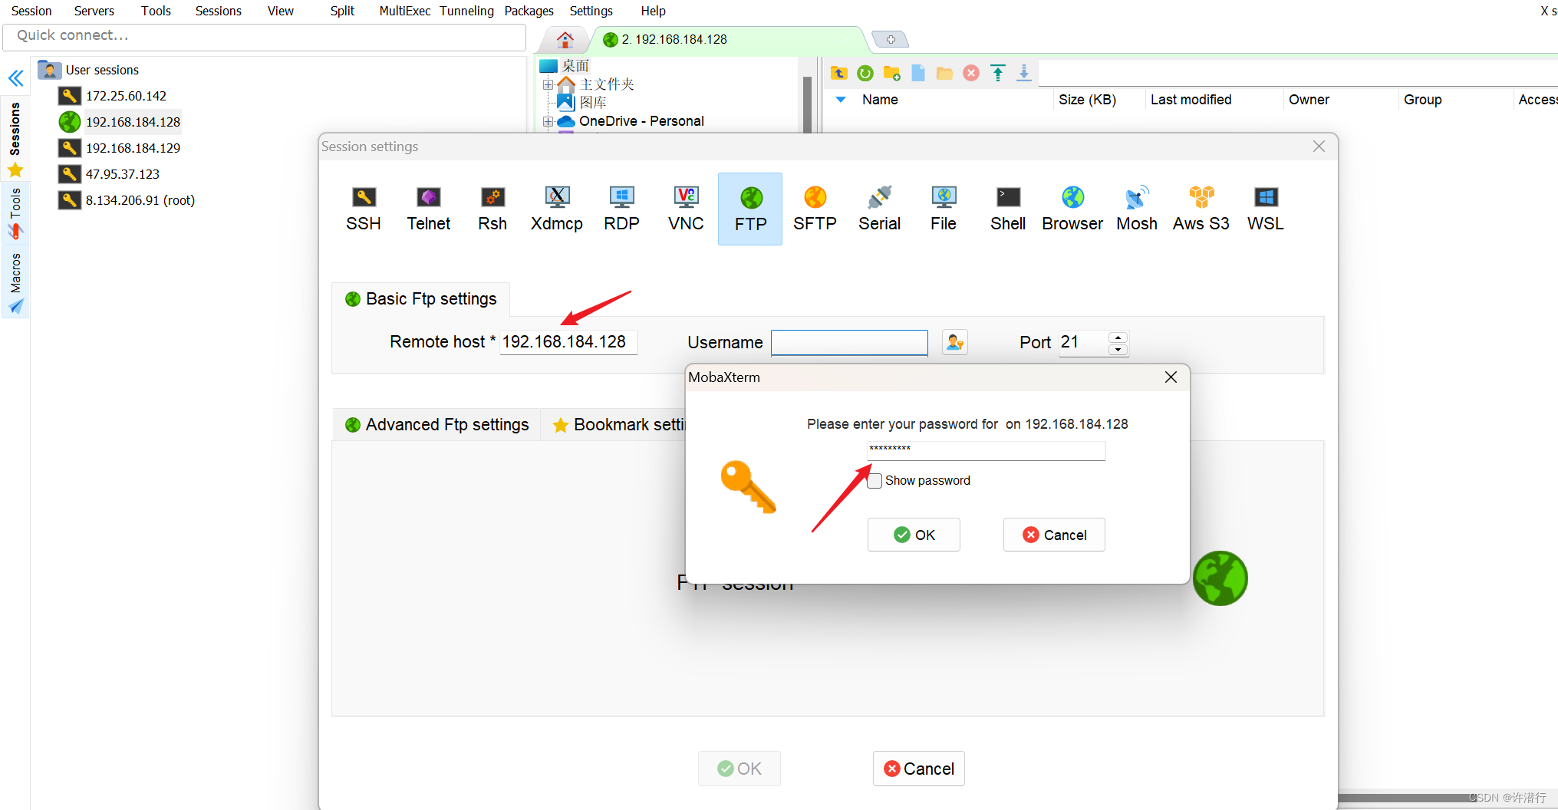Select the Mosh session type

point(1137,209)
